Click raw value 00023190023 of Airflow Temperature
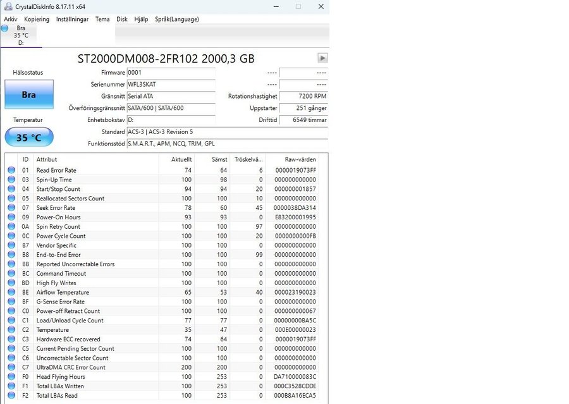Viewport: 569px width, 404px height. coord(295,292)
